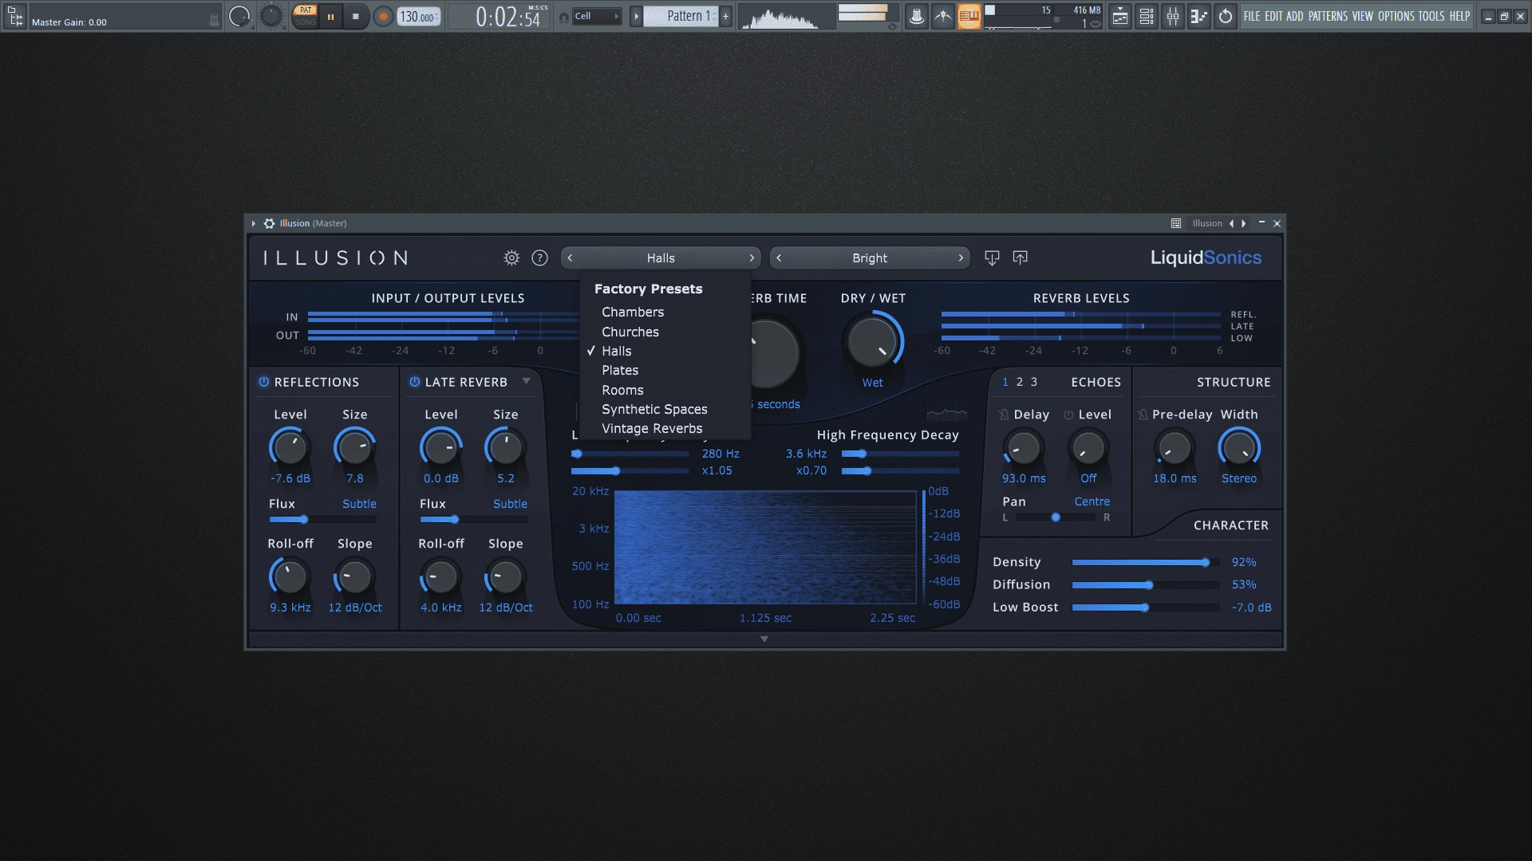Click the typing keyboard to piano icon
This screenshot has width=1532, height=861.
pyautogui.click(x=969, y=16)
